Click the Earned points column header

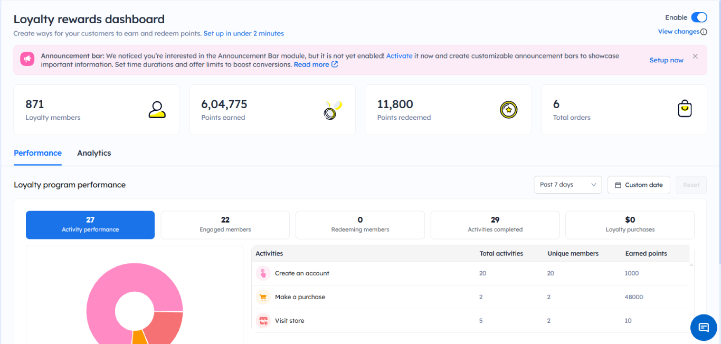pyautogui.click(x=646, y=254)
